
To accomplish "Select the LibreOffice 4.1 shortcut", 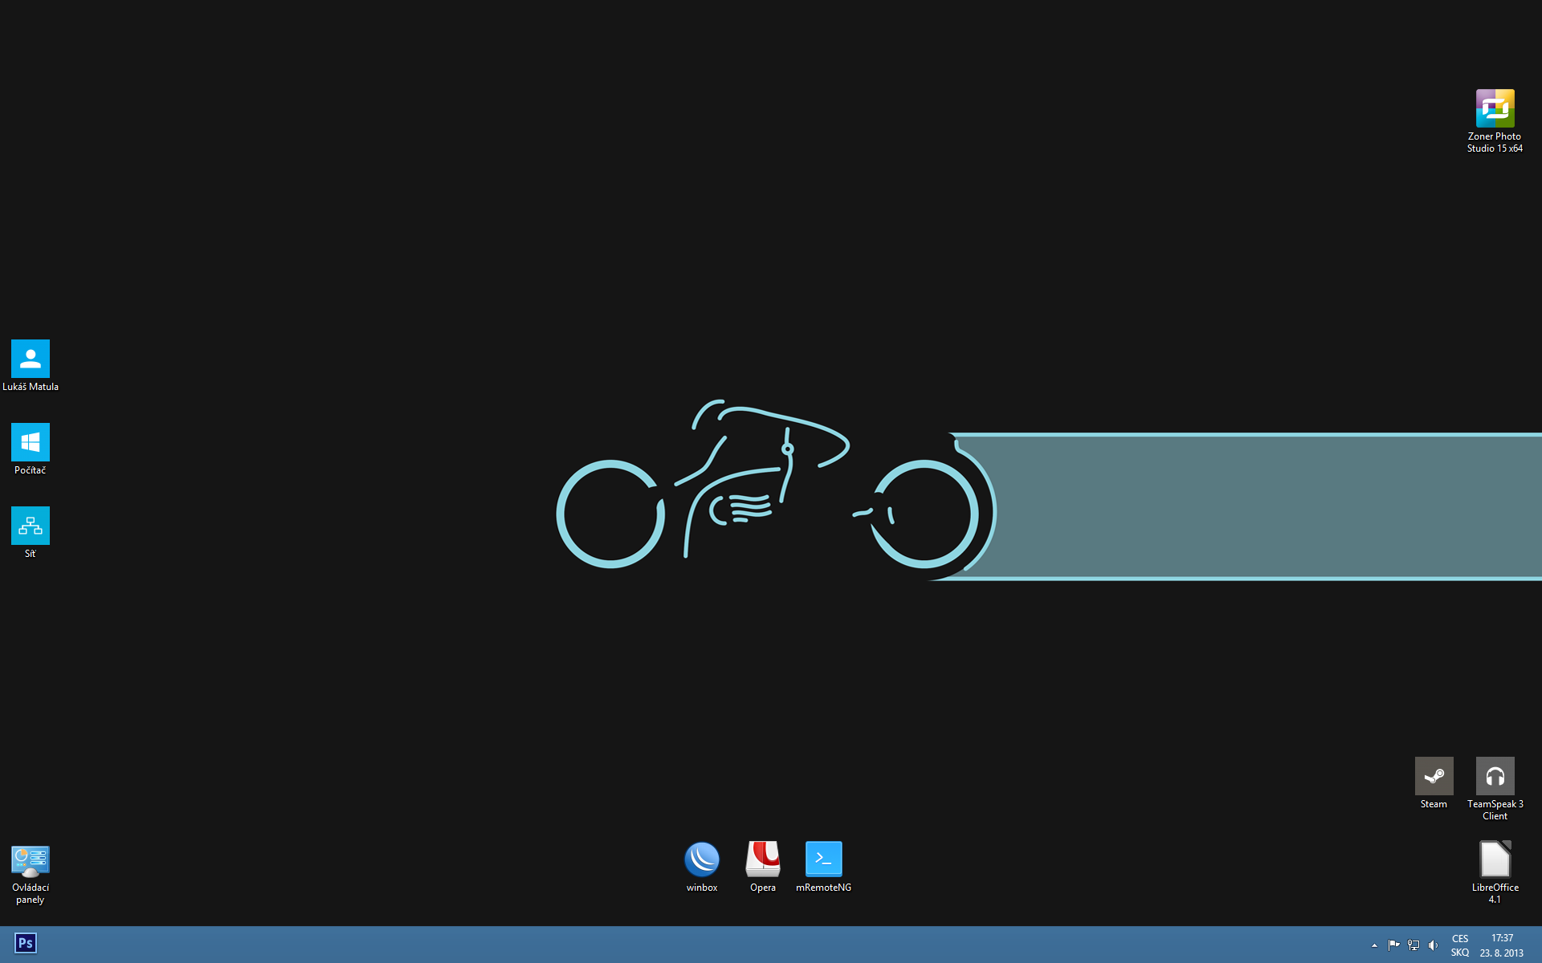I will tap(1495, 859).
